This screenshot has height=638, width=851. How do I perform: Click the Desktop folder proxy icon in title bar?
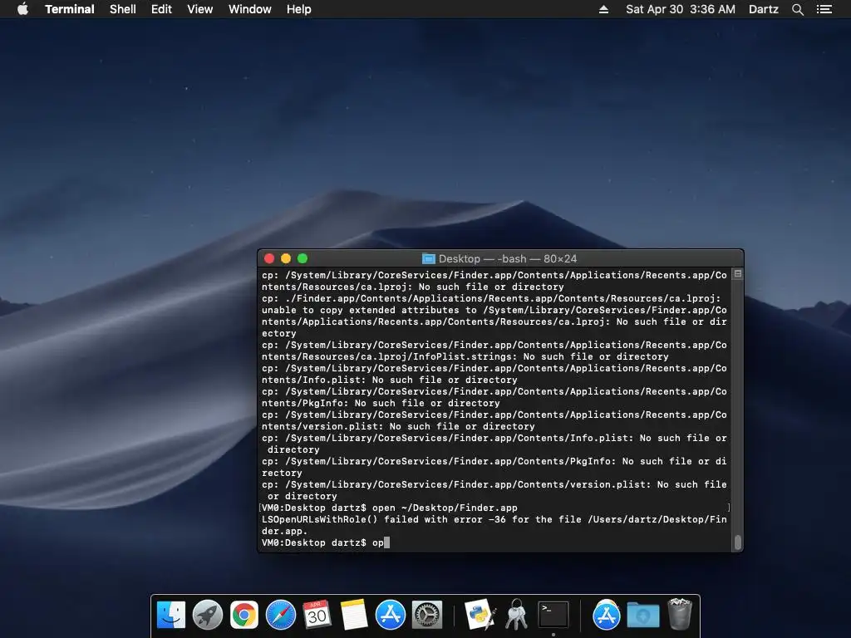(429, 259)
